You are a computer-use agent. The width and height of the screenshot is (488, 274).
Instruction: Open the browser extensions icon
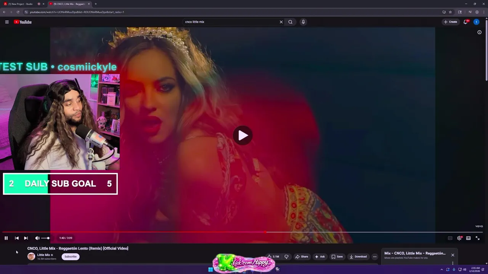(x=460, y=12)
